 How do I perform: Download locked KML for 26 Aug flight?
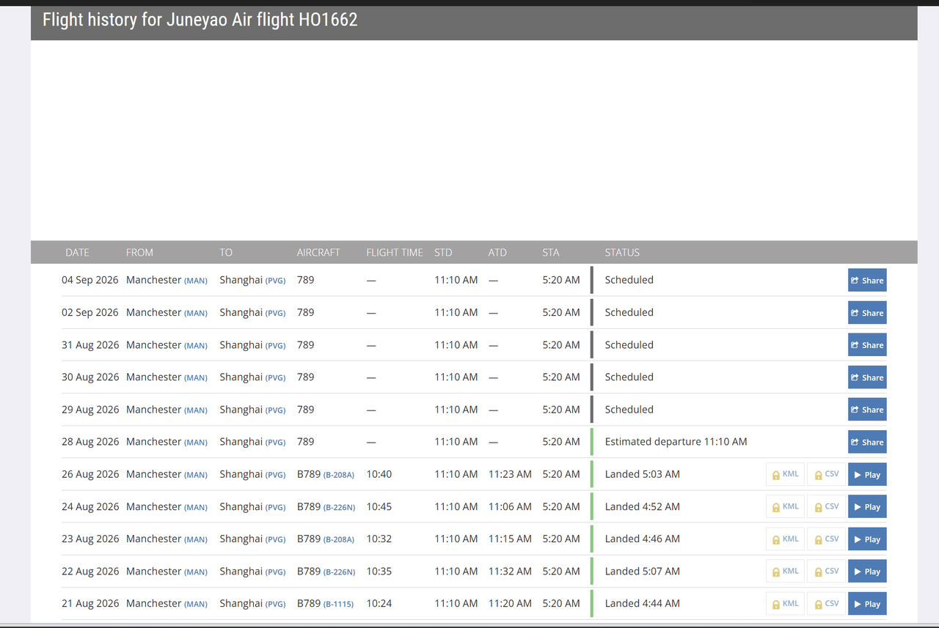point(785,474)
